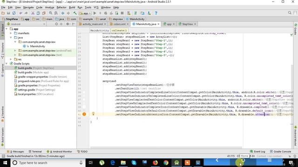Click the sanat breadcrumb in the navigation bar
The image size is (298, 167).
[101, 19]
